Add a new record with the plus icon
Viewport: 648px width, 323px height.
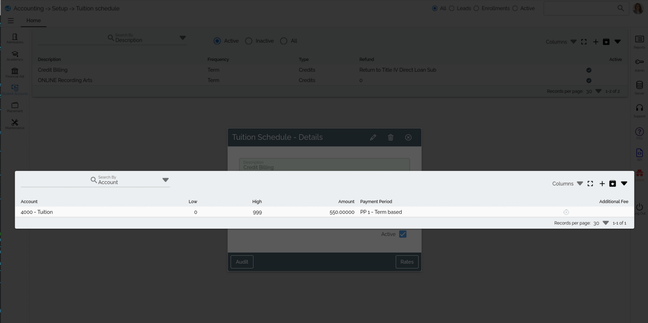pos(602,184)
